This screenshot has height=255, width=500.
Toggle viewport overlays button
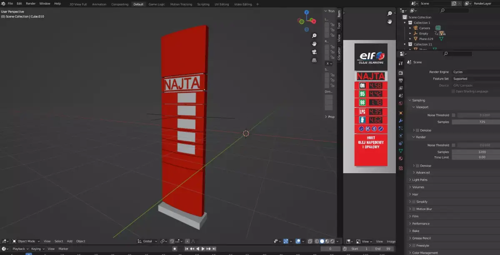298,241
